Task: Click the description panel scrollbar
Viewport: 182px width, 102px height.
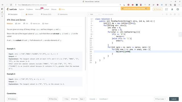Action: coord(85,44)
